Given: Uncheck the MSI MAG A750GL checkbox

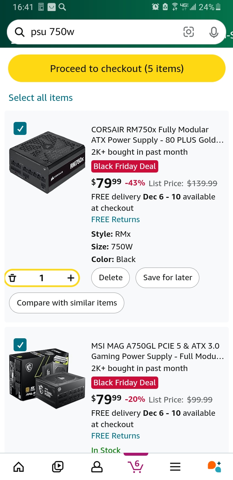Looking at the screenshot, I should tap(20, 345).
